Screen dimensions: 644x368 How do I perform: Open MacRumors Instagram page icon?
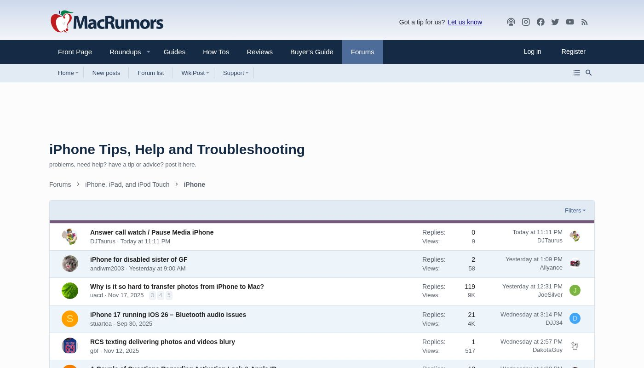tap(526, 22)
